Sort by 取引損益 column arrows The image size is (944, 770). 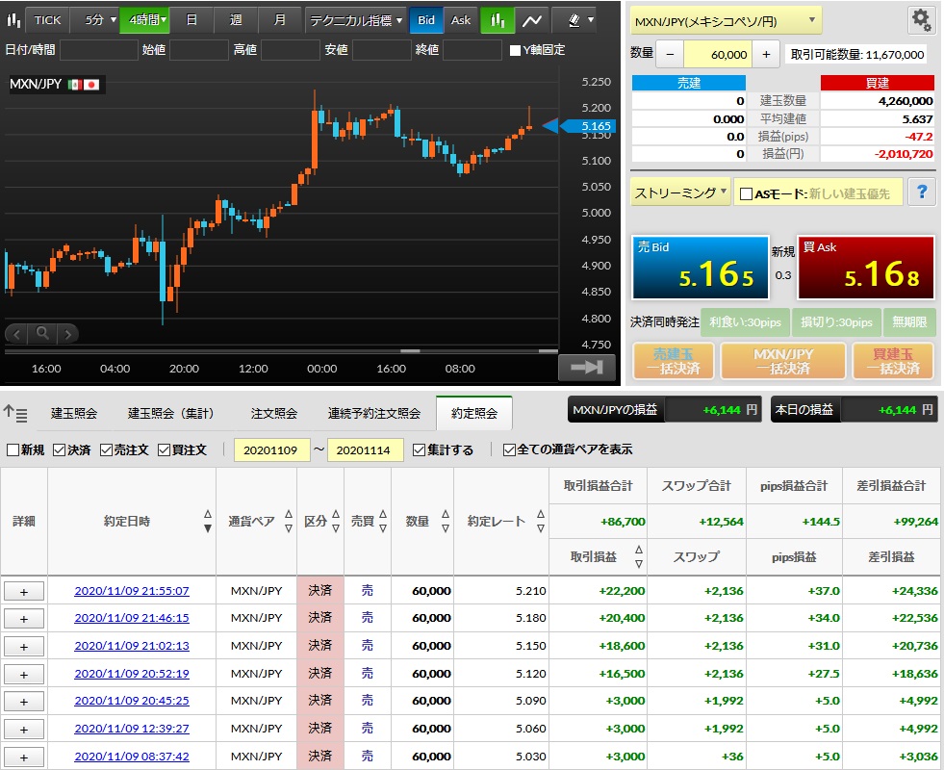coord(639,556)
